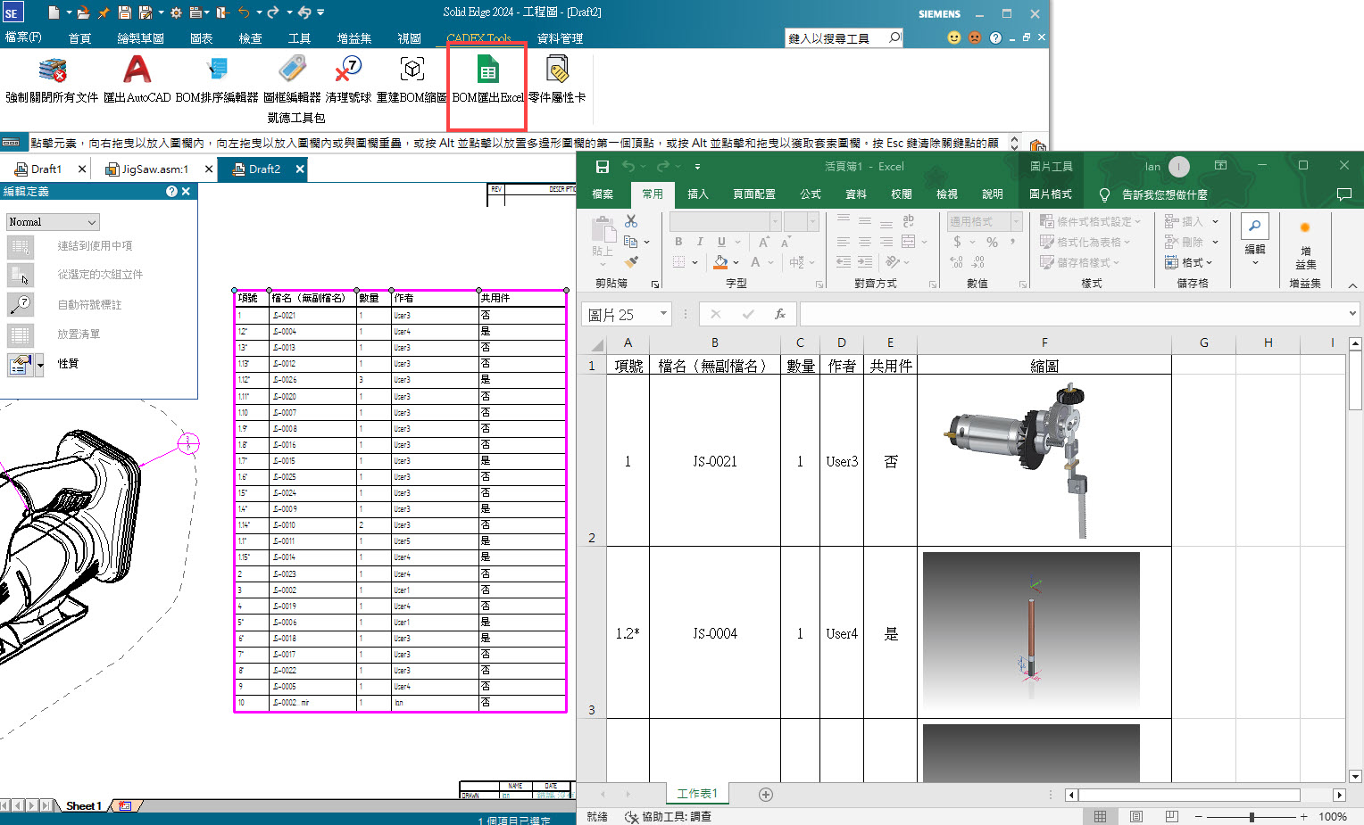1364x825 pixels.
Task: Click the Solid Edge save icon in quick access
Action: (x=125, y=12)
